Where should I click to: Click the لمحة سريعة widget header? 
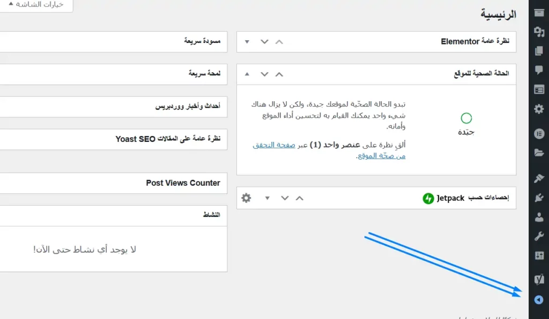coord(114,74)
